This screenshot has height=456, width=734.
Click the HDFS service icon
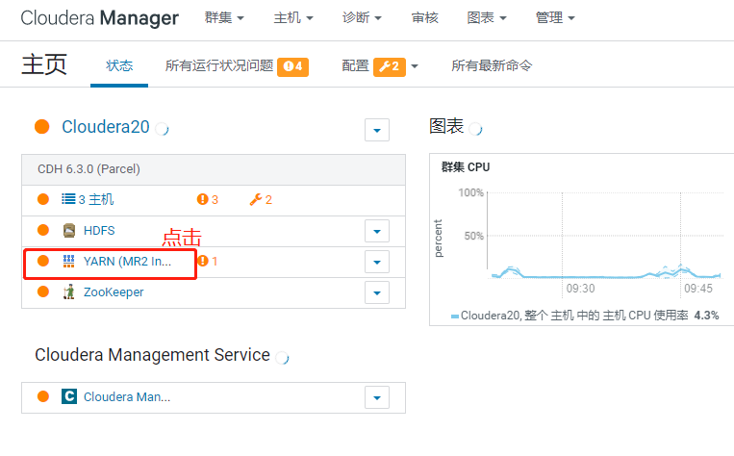pyautogui.click(x=69, y=230)
